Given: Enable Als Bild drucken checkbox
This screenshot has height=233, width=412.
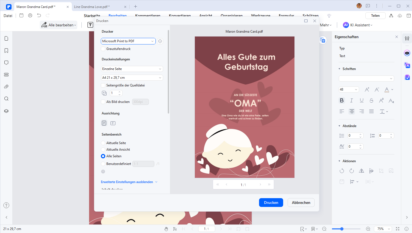Looking at the screenshot, I should pos(103,102).
